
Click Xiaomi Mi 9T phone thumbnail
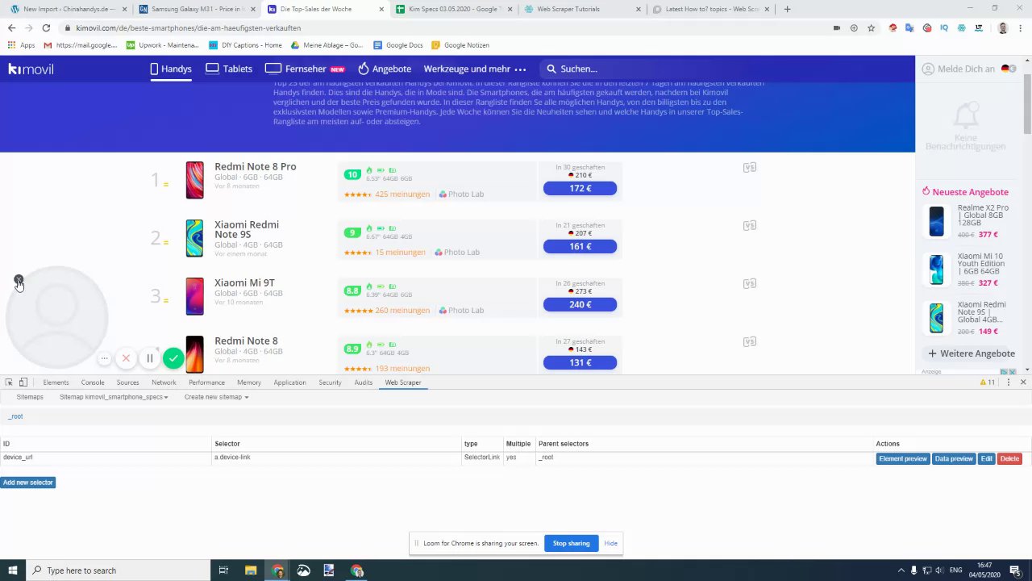194,296
